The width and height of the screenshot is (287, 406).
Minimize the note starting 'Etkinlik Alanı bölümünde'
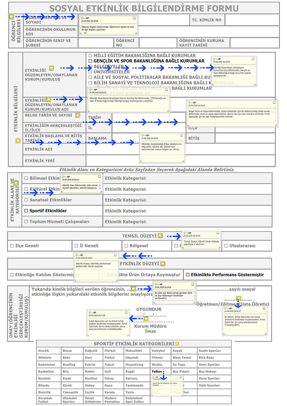pos(99,177)
